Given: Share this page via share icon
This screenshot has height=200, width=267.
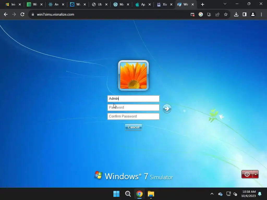Looking at the screenshot, I should pyautogui.click(x=217, y=15).
